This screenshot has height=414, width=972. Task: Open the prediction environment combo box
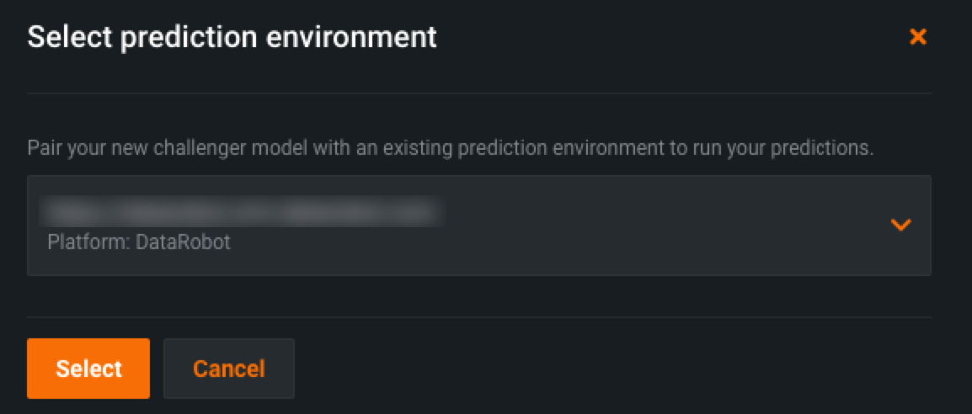point(478,225)
